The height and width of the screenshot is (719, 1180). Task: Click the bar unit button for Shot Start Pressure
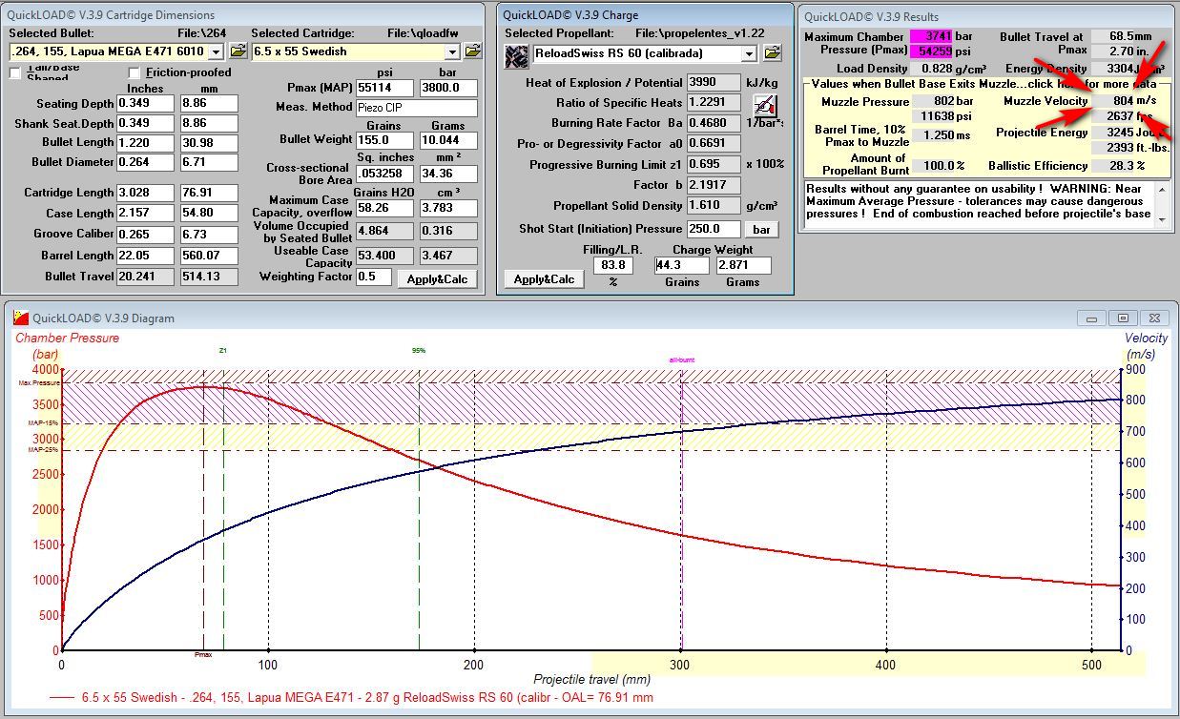[761, 229]
